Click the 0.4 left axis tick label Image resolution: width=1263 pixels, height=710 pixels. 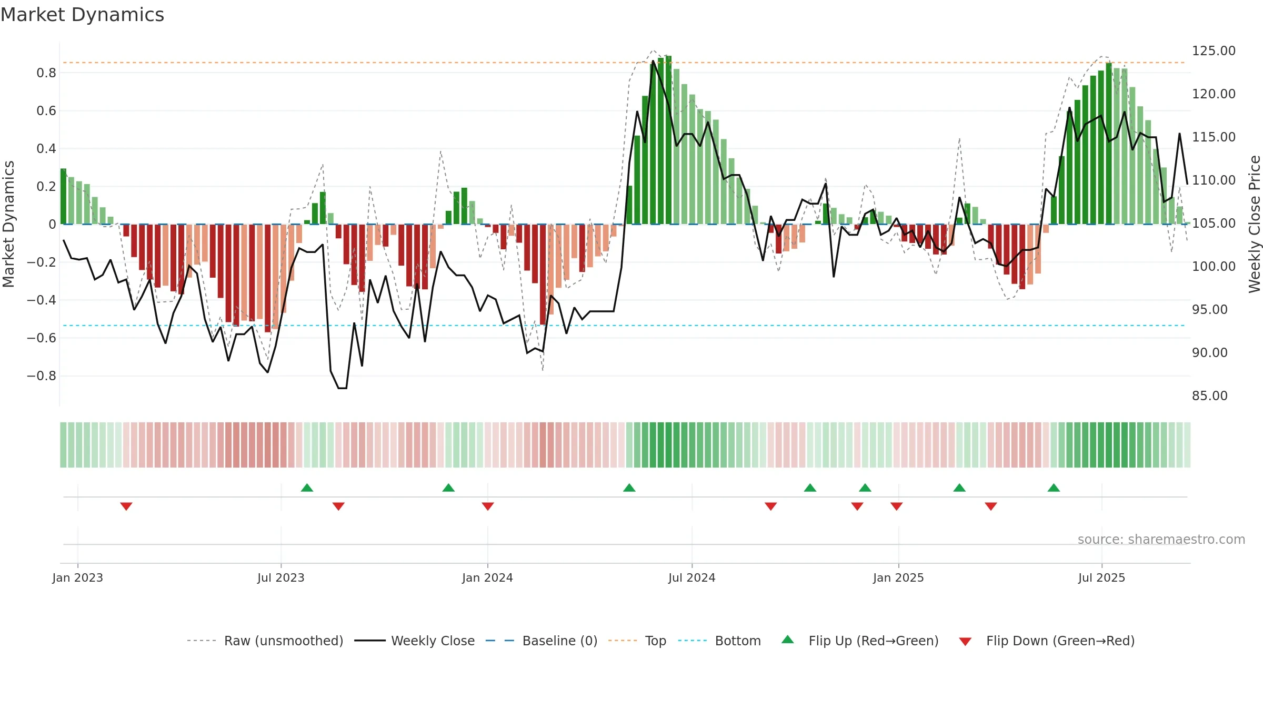tap(46, 148)
